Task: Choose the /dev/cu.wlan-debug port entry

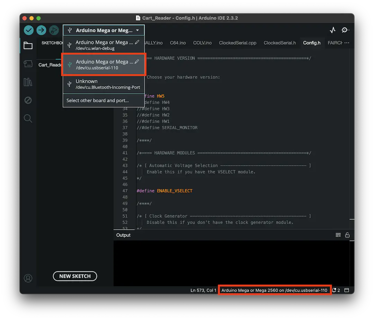Action: (x=104, y=45)
